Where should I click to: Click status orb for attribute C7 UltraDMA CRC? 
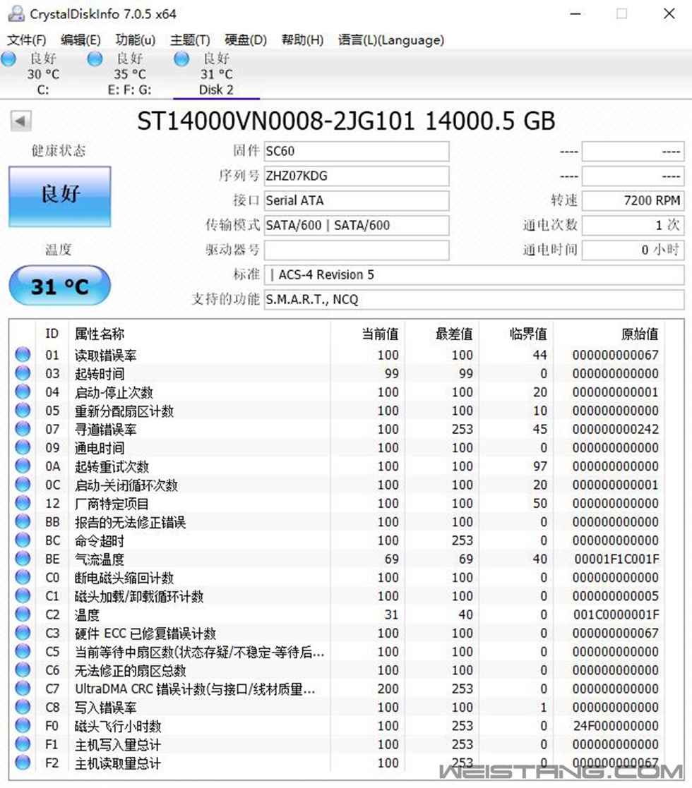pyautogui.click(x=23, y=689)
